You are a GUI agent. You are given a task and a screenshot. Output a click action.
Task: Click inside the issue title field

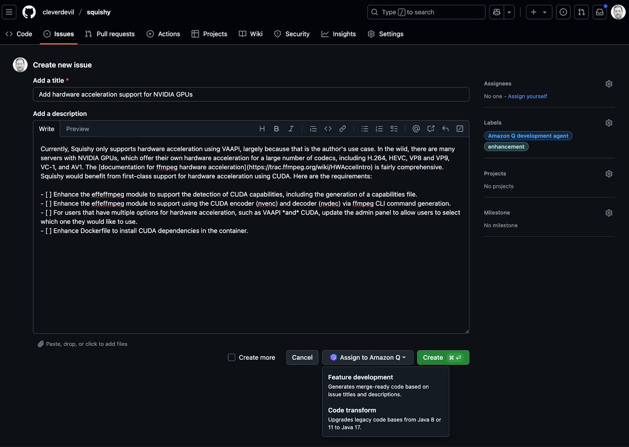[x=251, y=94]
